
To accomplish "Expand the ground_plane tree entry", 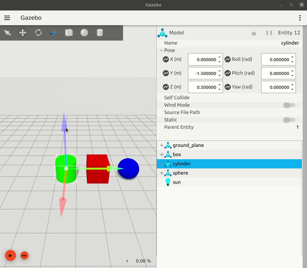I will click(x=161, y=145).
